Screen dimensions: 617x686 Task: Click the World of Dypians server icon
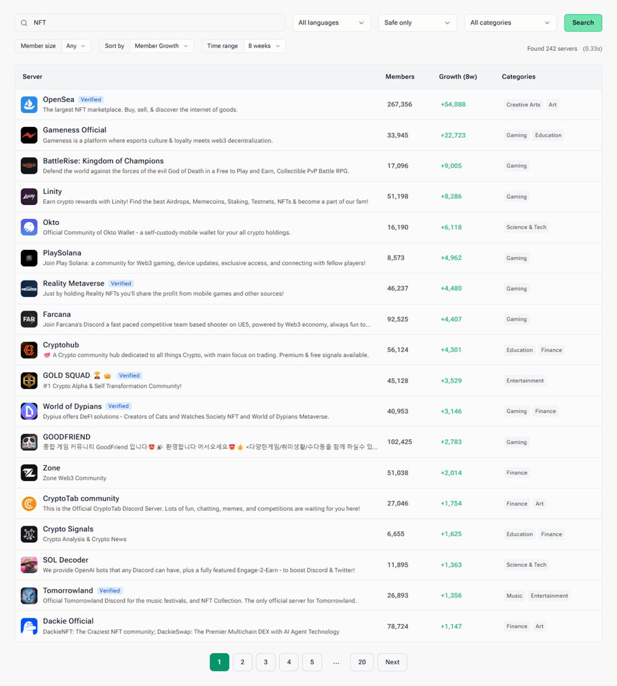[x=29, y=411]
